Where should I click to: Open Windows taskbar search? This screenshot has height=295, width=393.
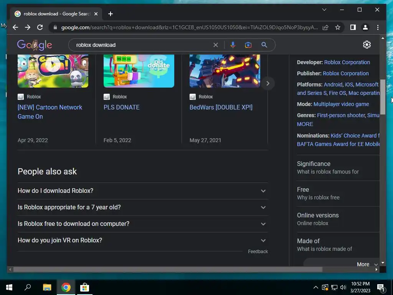coord(28,287)
